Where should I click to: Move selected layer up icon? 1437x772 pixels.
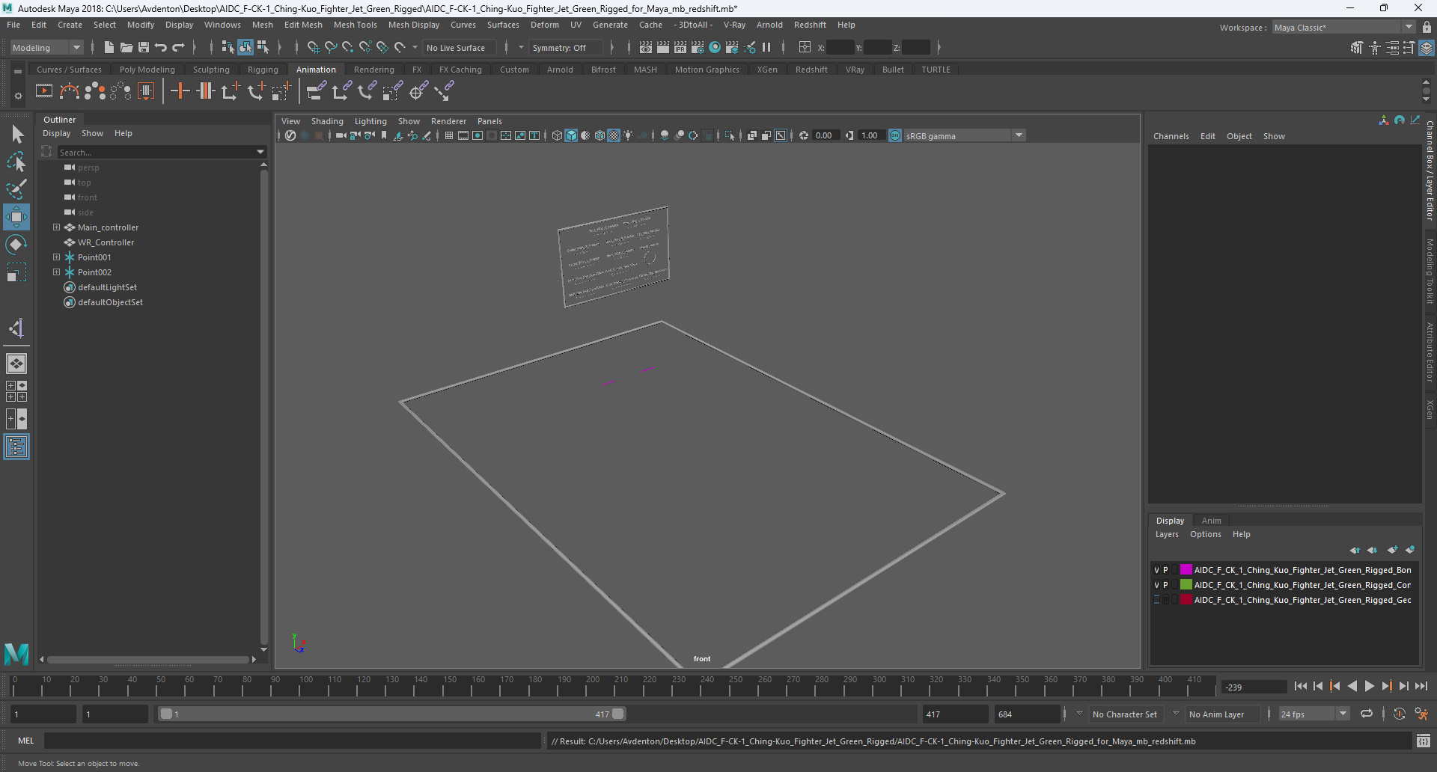[1355, 550]
